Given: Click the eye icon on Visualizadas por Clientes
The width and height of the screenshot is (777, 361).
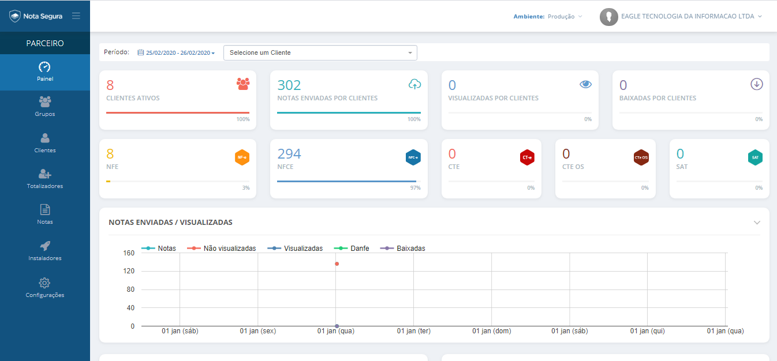Looking at the screenshot, I should (x=586, y=84).
